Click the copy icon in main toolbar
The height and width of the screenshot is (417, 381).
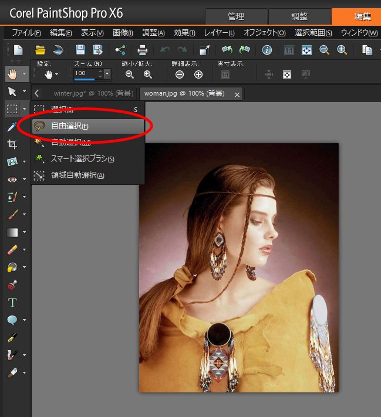[x=367, y=50]
